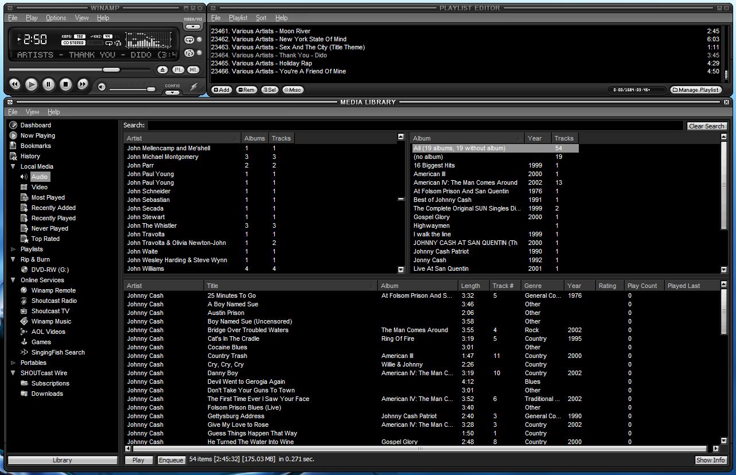Open Media Library Help menu
736x475 pixels.
pyautogui.click(x=53, y=112)
